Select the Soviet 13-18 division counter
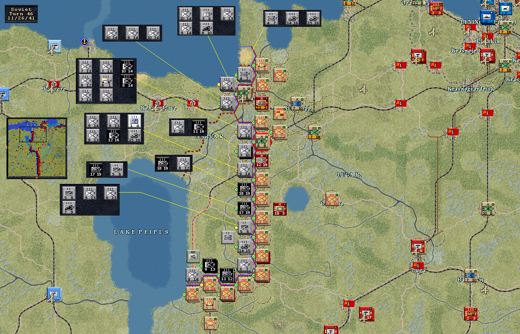520x334 pixels. (262, 218)
